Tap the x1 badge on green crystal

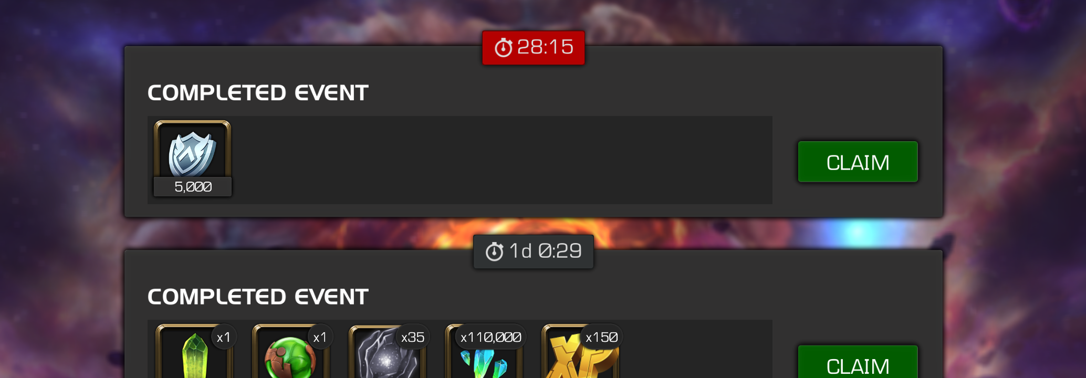pyautogui.click(x=224, y=337)
